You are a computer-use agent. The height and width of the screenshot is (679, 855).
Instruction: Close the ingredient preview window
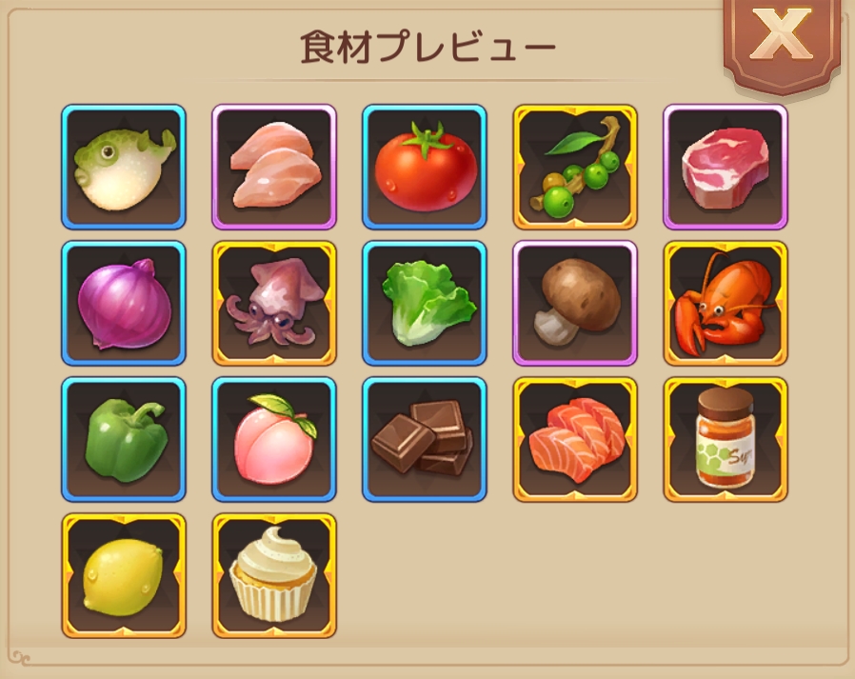point(782,43)
